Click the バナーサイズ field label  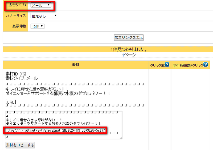pos(16,15)
